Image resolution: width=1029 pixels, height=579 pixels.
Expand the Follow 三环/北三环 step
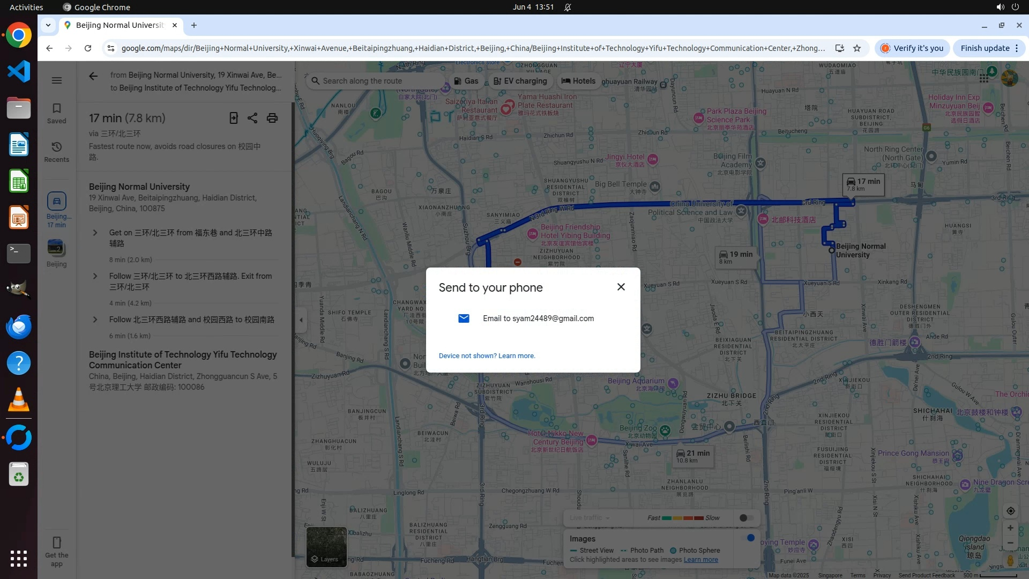95,276
